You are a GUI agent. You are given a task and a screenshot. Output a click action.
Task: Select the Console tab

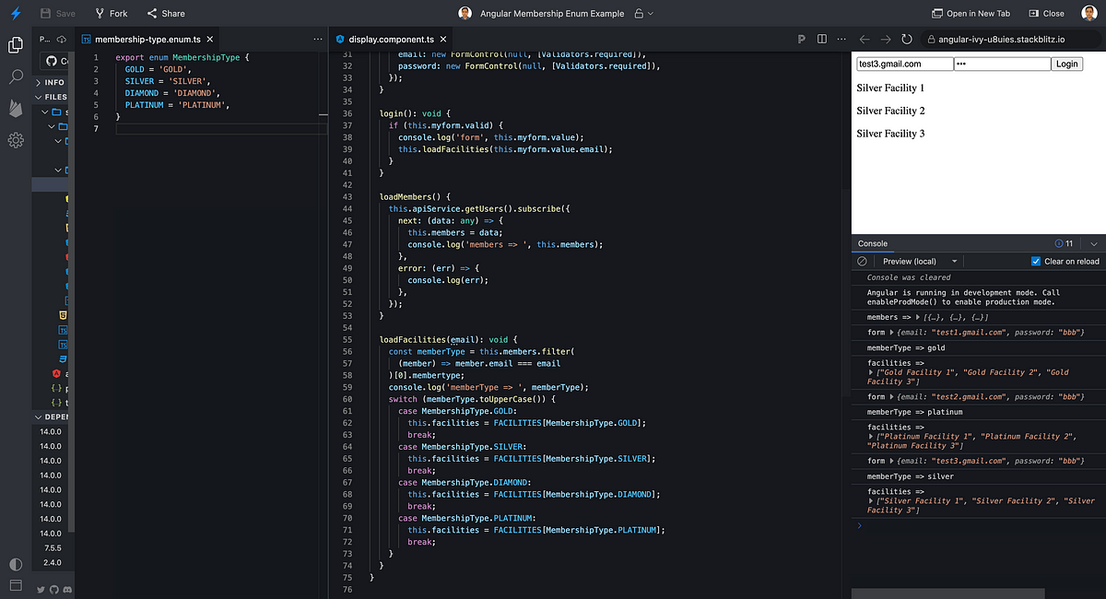873,244
